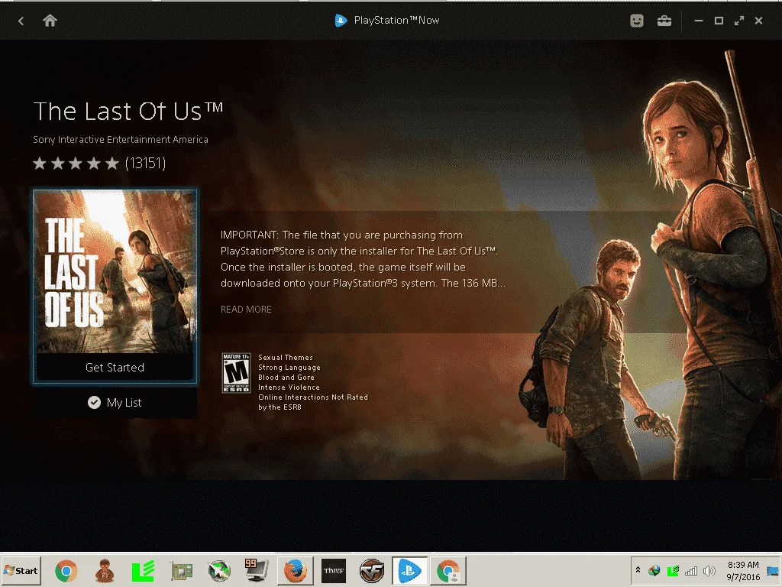Open the volume speaker tray icon
Screen dimensions: 782x587
[x=709, y=570]
